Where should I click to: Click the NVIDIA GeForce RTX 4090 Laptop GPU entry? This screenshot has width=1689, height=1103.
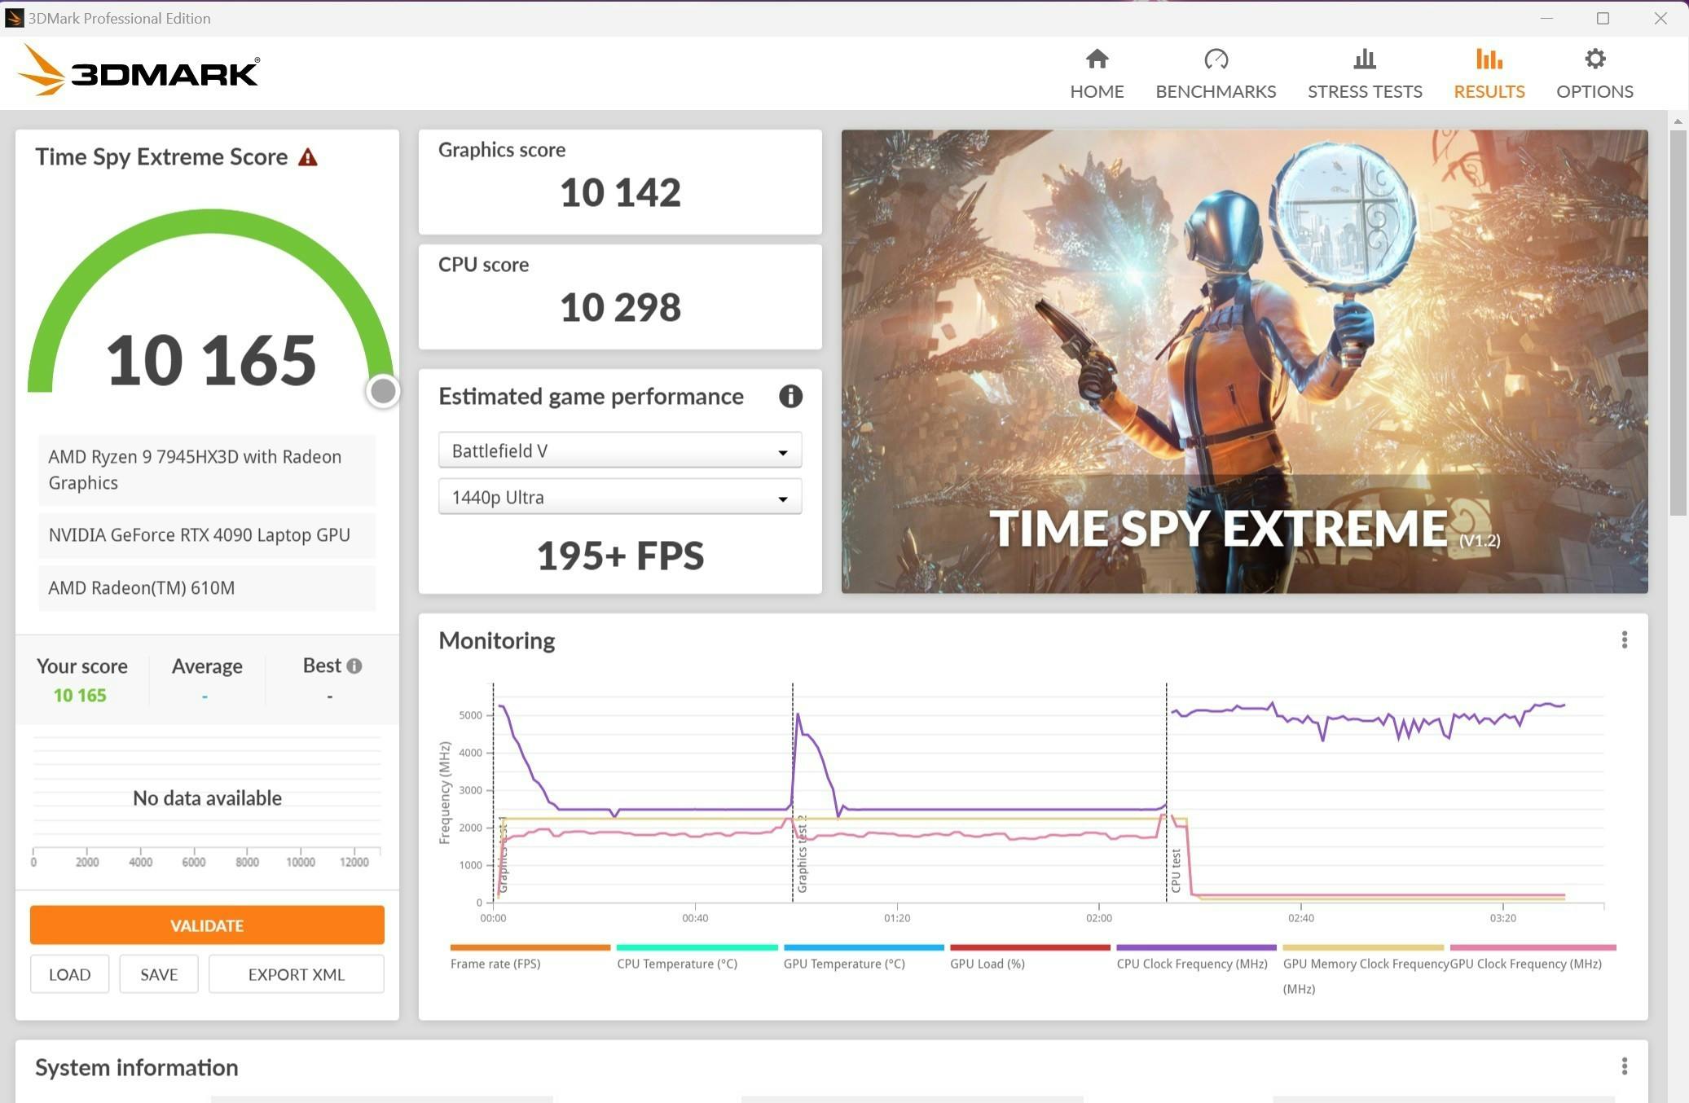point(207,534)
